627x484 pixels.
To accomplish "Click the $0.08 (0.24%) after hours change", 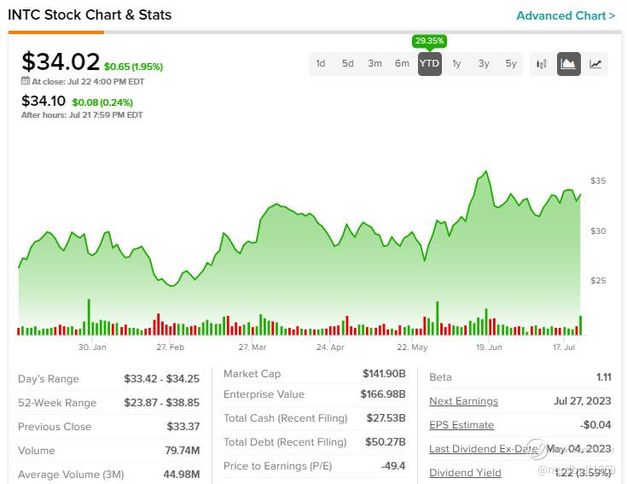I will tap(102, 102).
